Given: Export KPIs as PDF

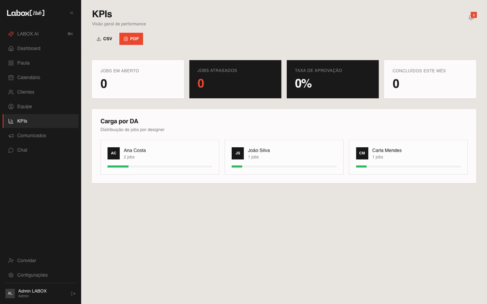Looking at the screenshot, I should pos(131,39).
